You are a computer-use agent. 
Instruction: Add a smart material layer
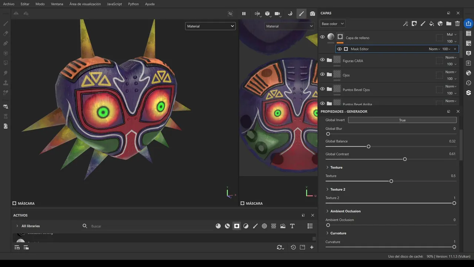point(440,24)
